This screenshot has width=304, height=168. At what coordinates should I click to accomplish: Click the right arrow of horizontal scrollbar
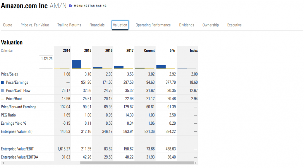pyautogui.click(x=196, y=163)
